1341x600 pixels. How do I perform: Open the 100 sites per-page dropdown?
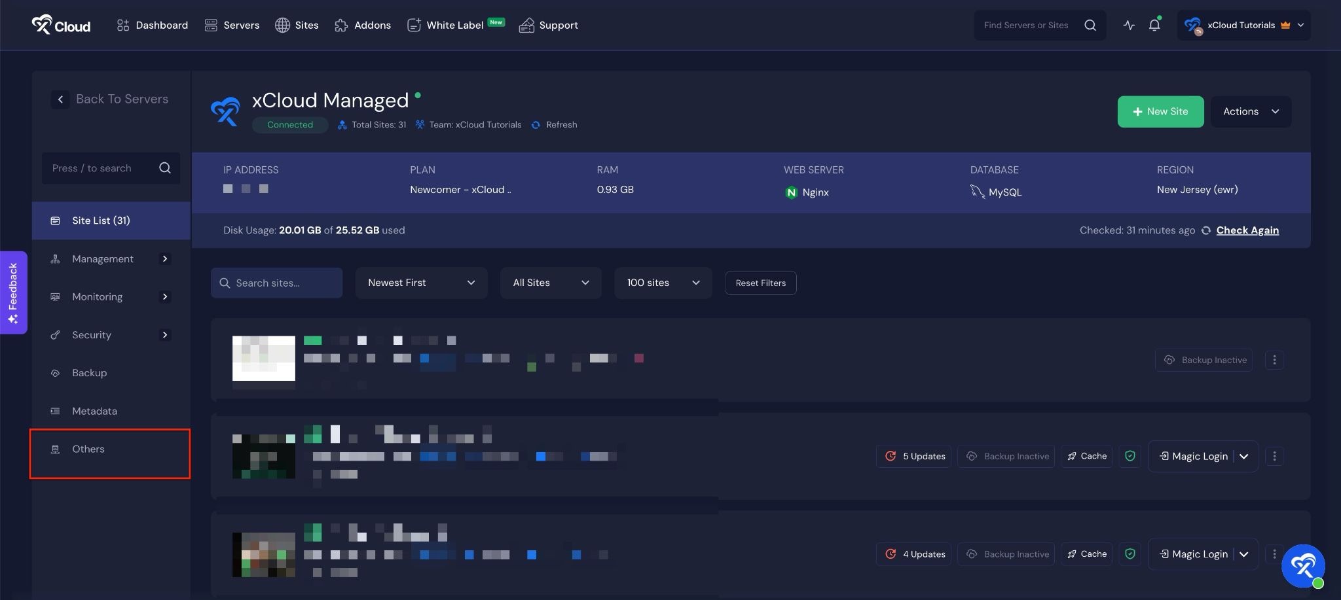click(x=663, y=283)
